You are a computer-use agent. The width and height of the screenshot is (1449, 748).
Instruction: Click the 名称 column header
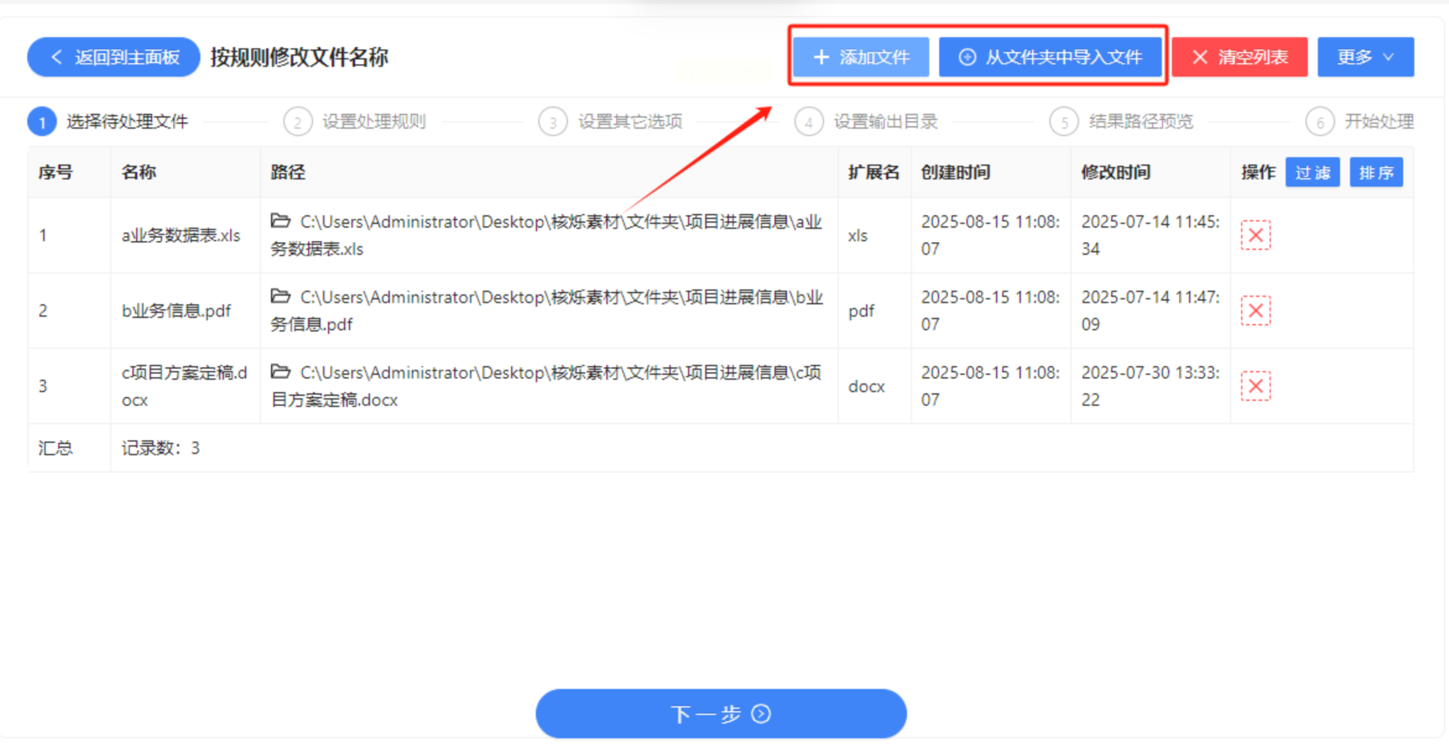(x=139, y=172)
